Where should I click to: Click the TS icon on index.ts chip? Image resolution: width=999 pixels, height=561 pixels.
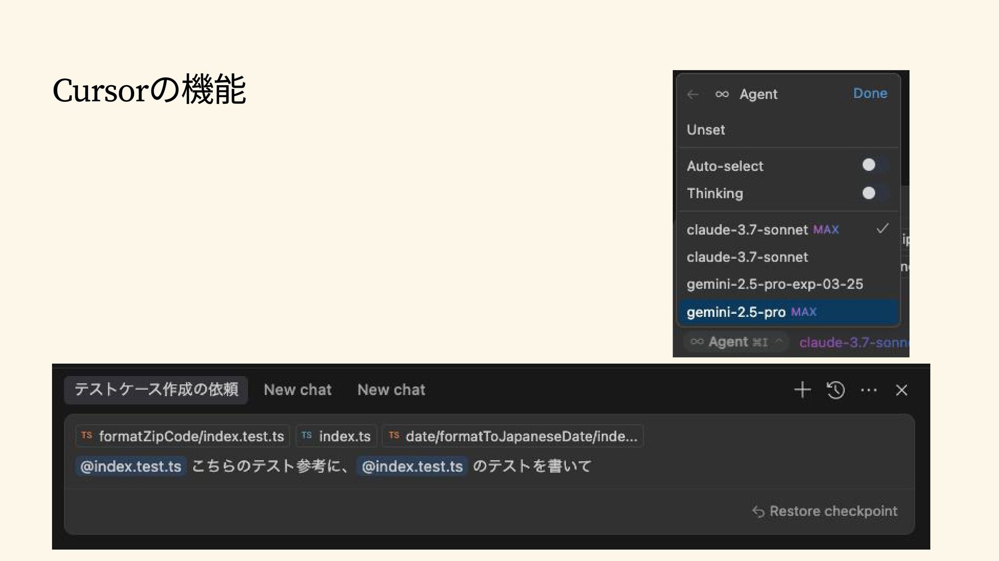tap(306, 435)
